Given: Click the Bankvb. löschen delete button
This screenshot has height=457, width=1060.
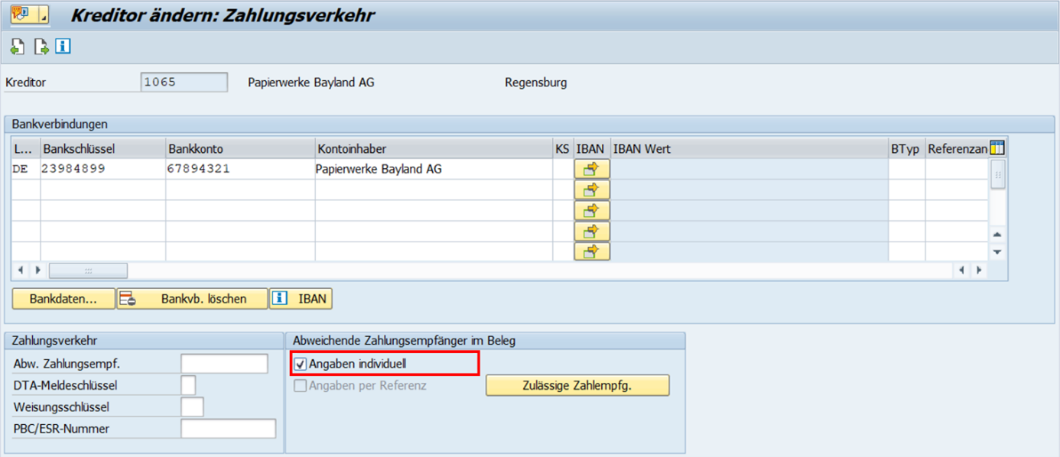Looking at the screenshot, I should [x=192, y=299].
